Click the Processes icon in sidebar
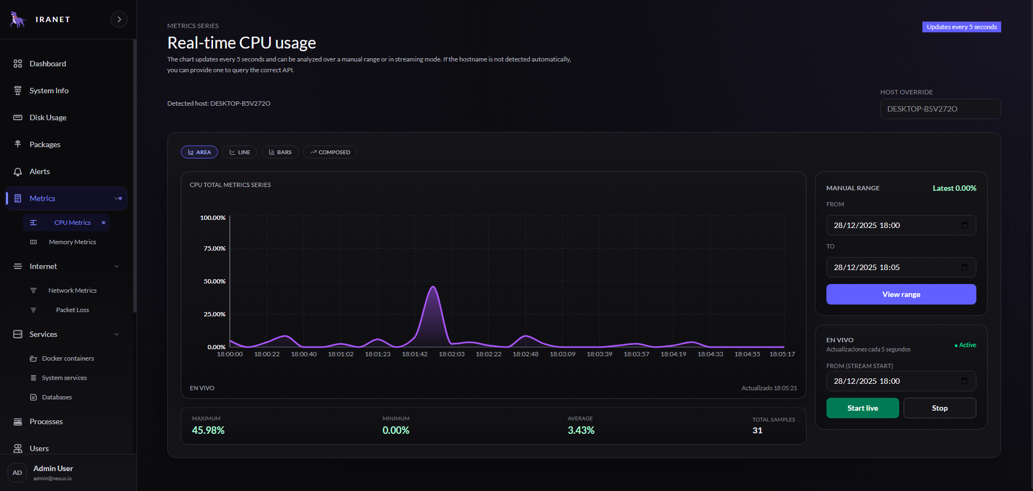The image size is (1033, 491). (18, 421)
